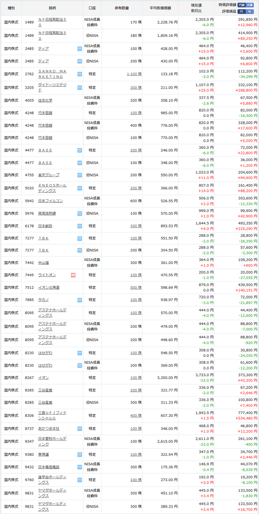The width and height of the screenshot is (259, 514).
Task: Click the blue icon beside ダイドーリミテッド
Action: (80, 87)
